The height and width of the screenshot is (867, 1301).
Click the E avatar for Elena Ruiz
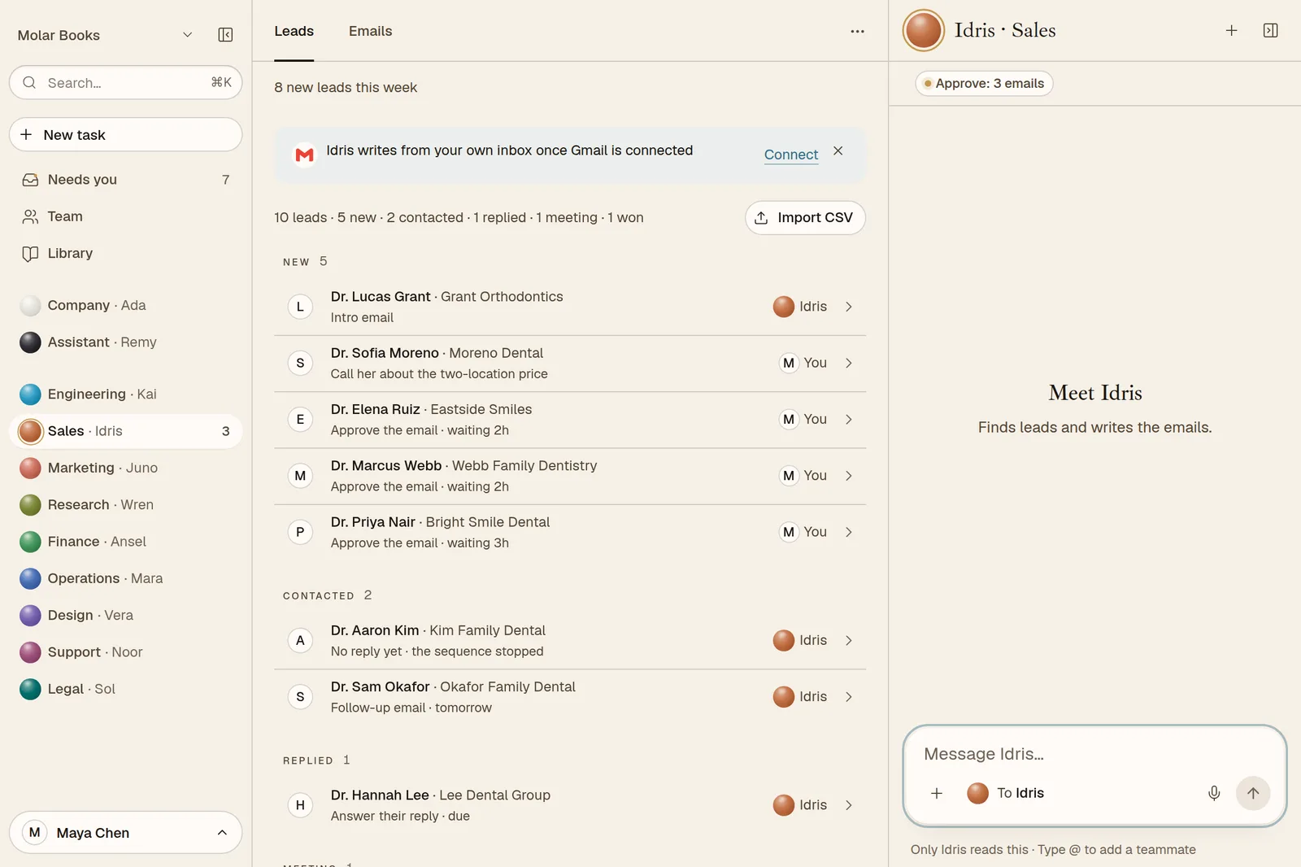click(300, 420)
